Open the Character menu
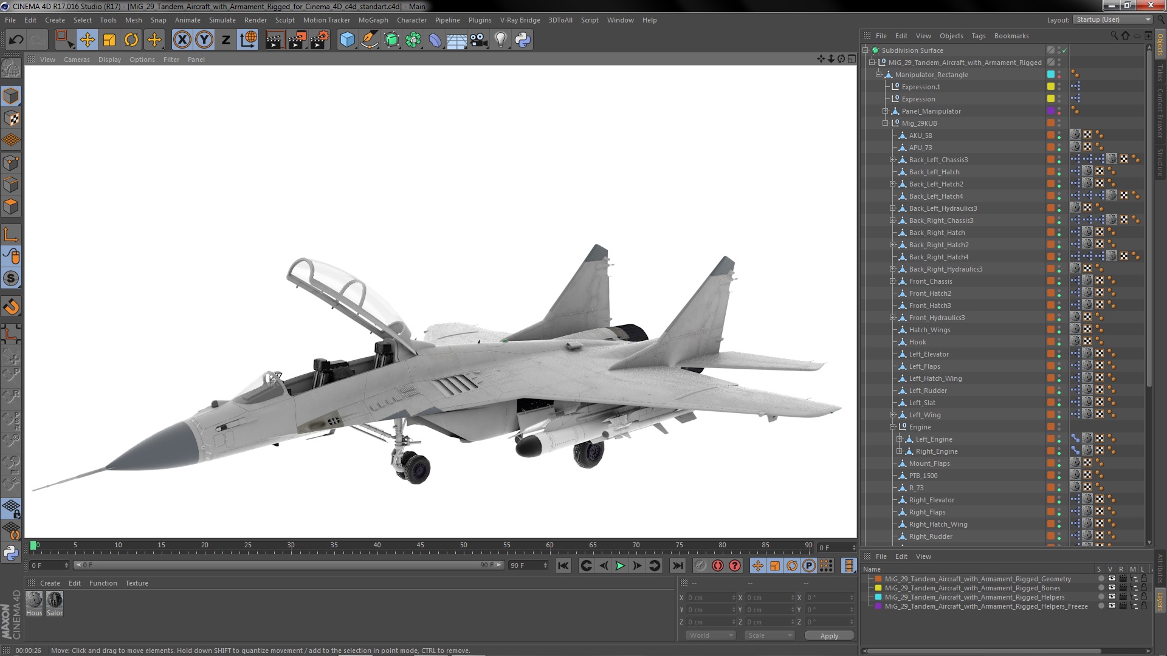The image size is (1167, 656). tap(411, 20)
